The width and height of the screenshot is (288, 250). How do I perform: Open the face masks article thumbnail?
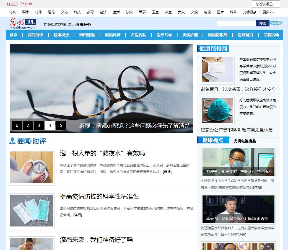[x=32, y=211]
